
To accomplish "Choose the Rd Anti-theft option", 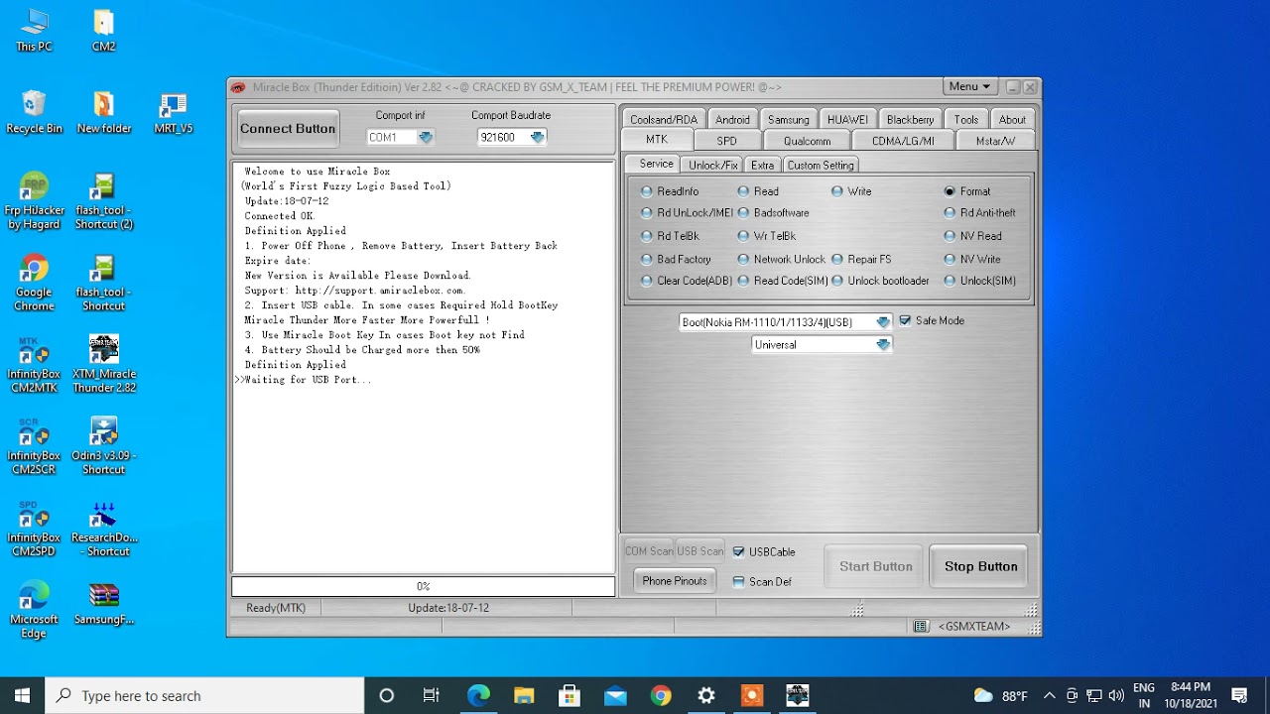I will tap(980, 212).
